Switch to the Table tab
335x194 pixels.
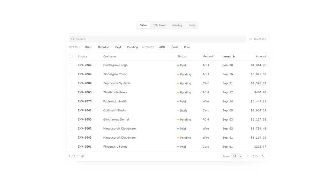pos(143,25)
